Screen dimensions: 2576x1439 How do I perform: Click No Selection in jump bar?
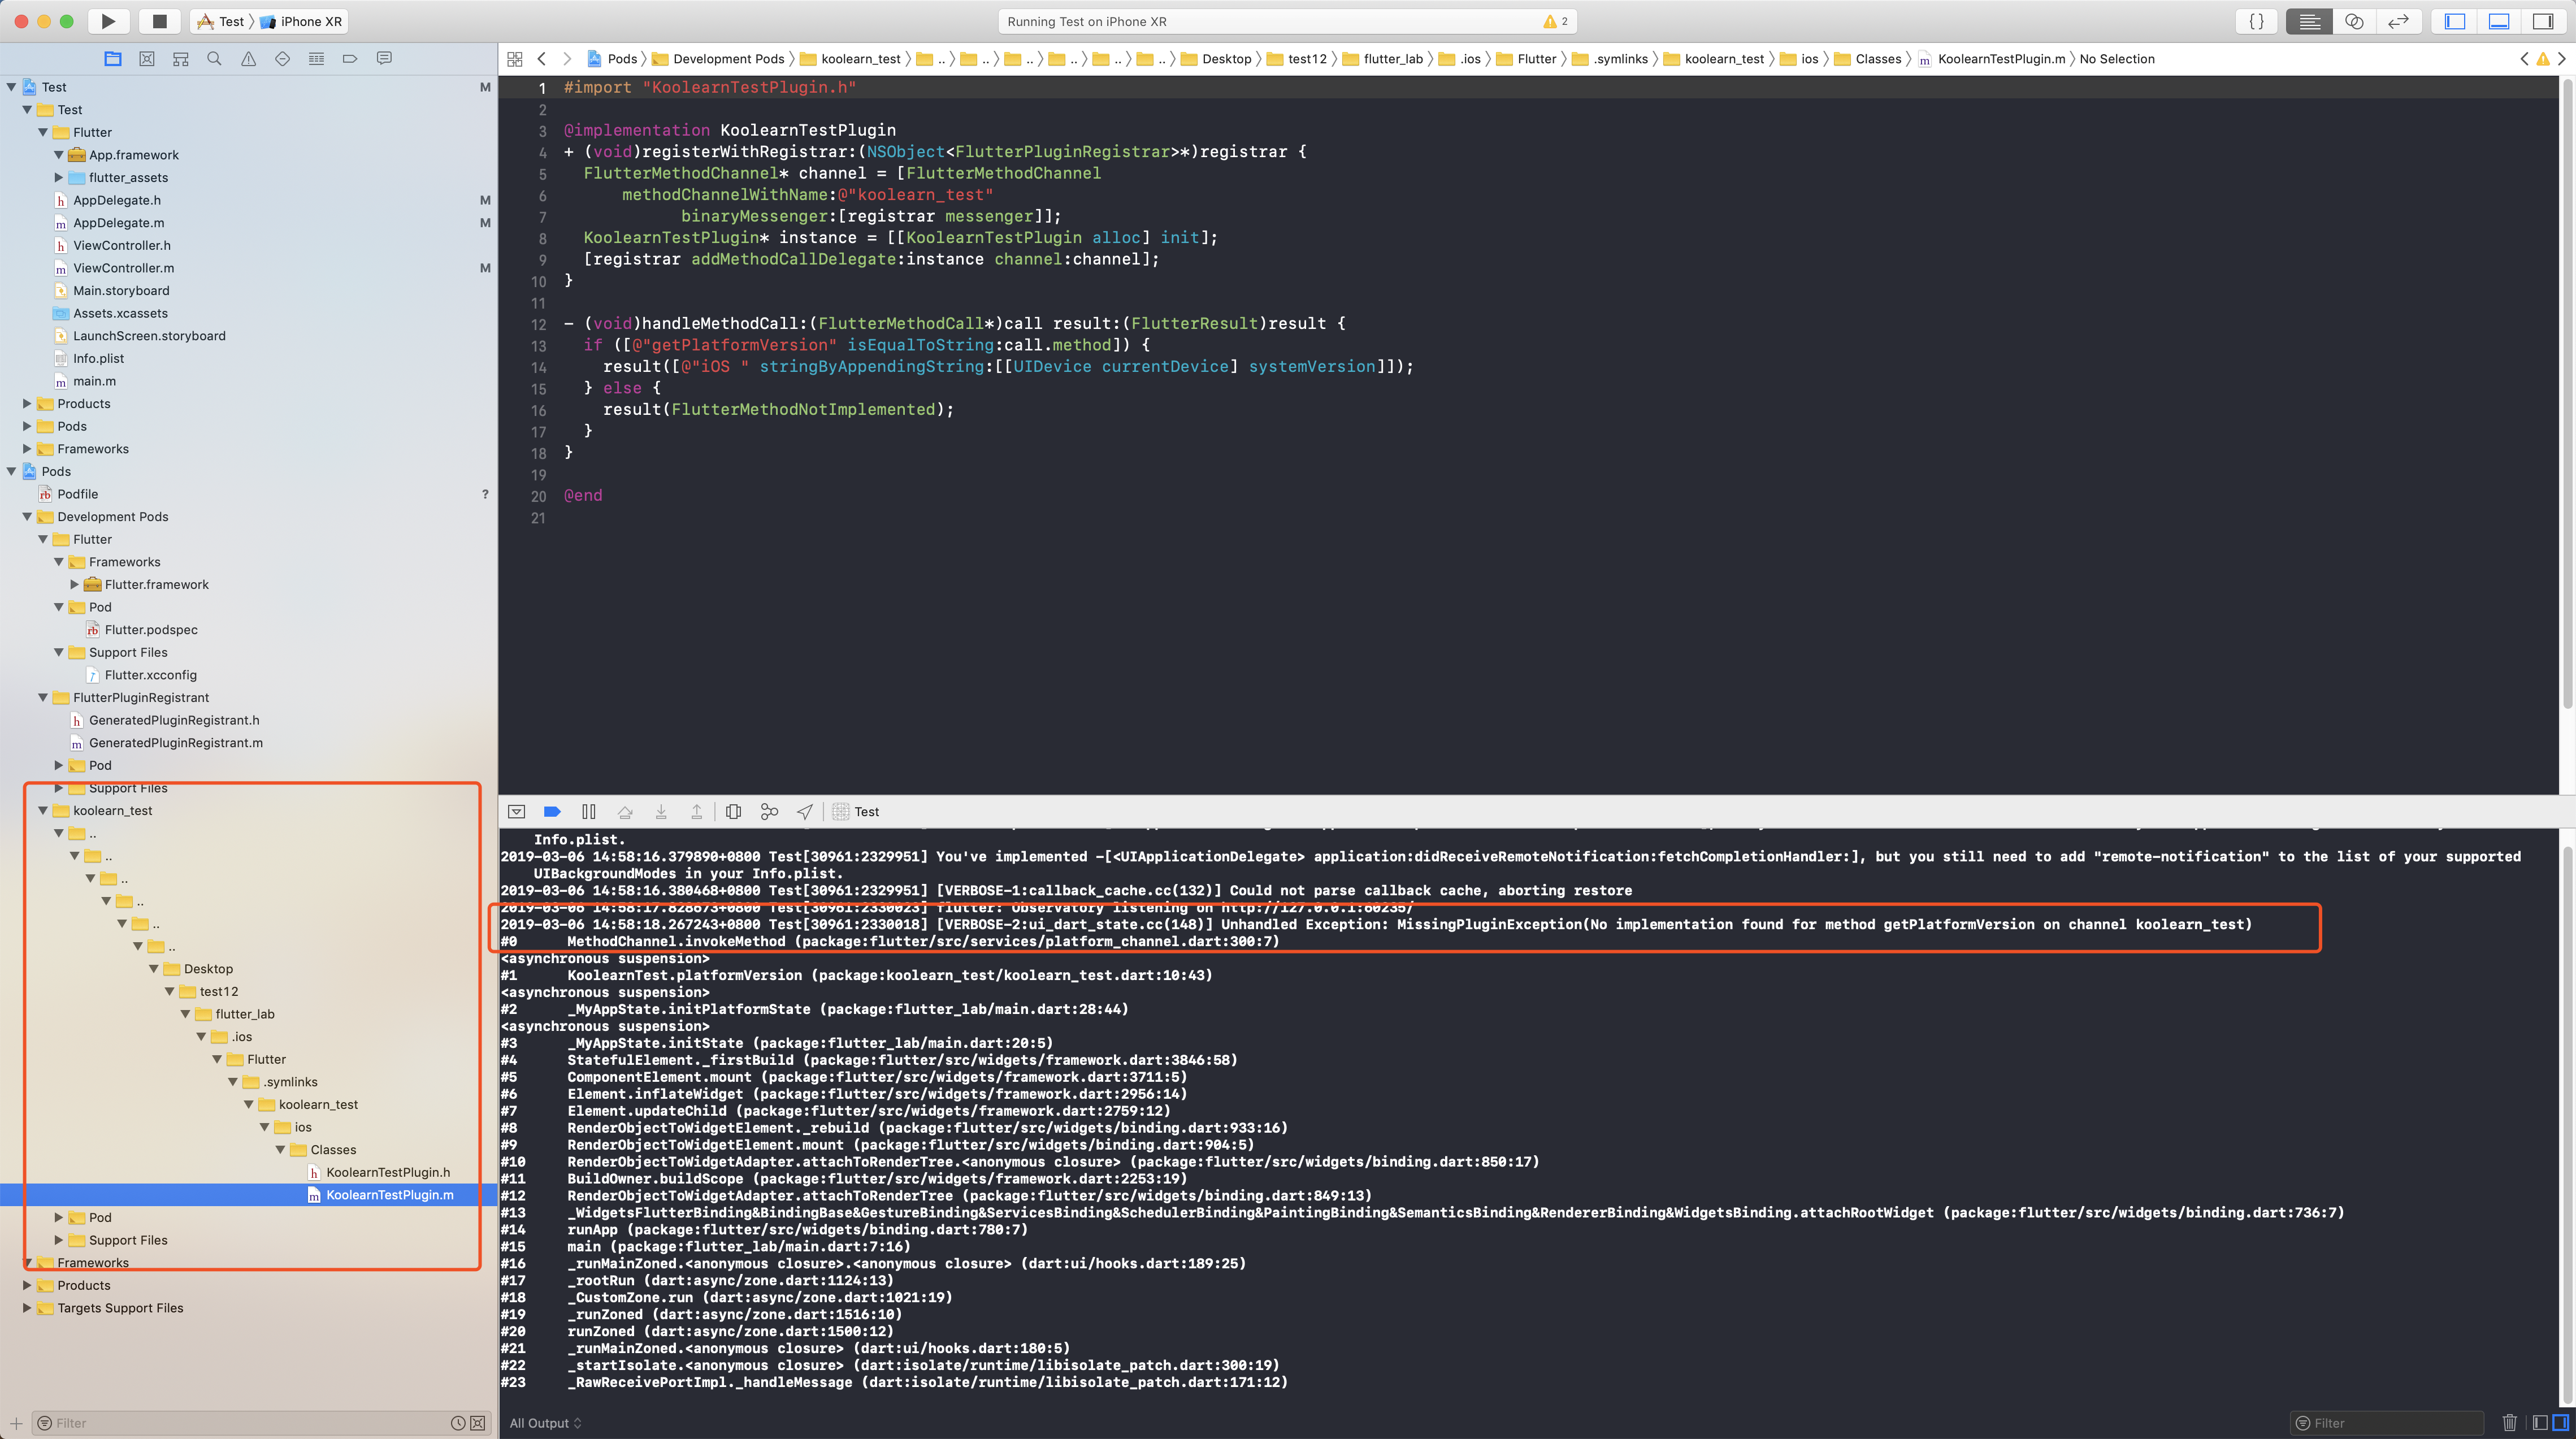[x=2117, y=59]
